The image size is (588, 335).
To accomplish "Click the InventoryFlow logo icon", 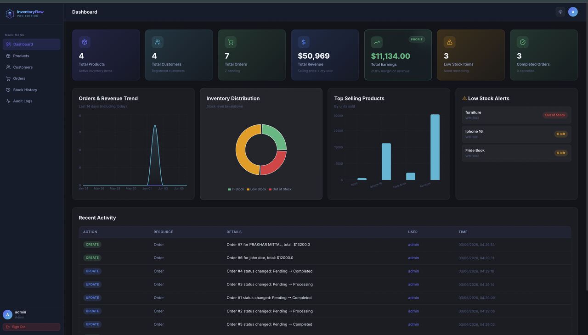I will (x=10, y=14).
